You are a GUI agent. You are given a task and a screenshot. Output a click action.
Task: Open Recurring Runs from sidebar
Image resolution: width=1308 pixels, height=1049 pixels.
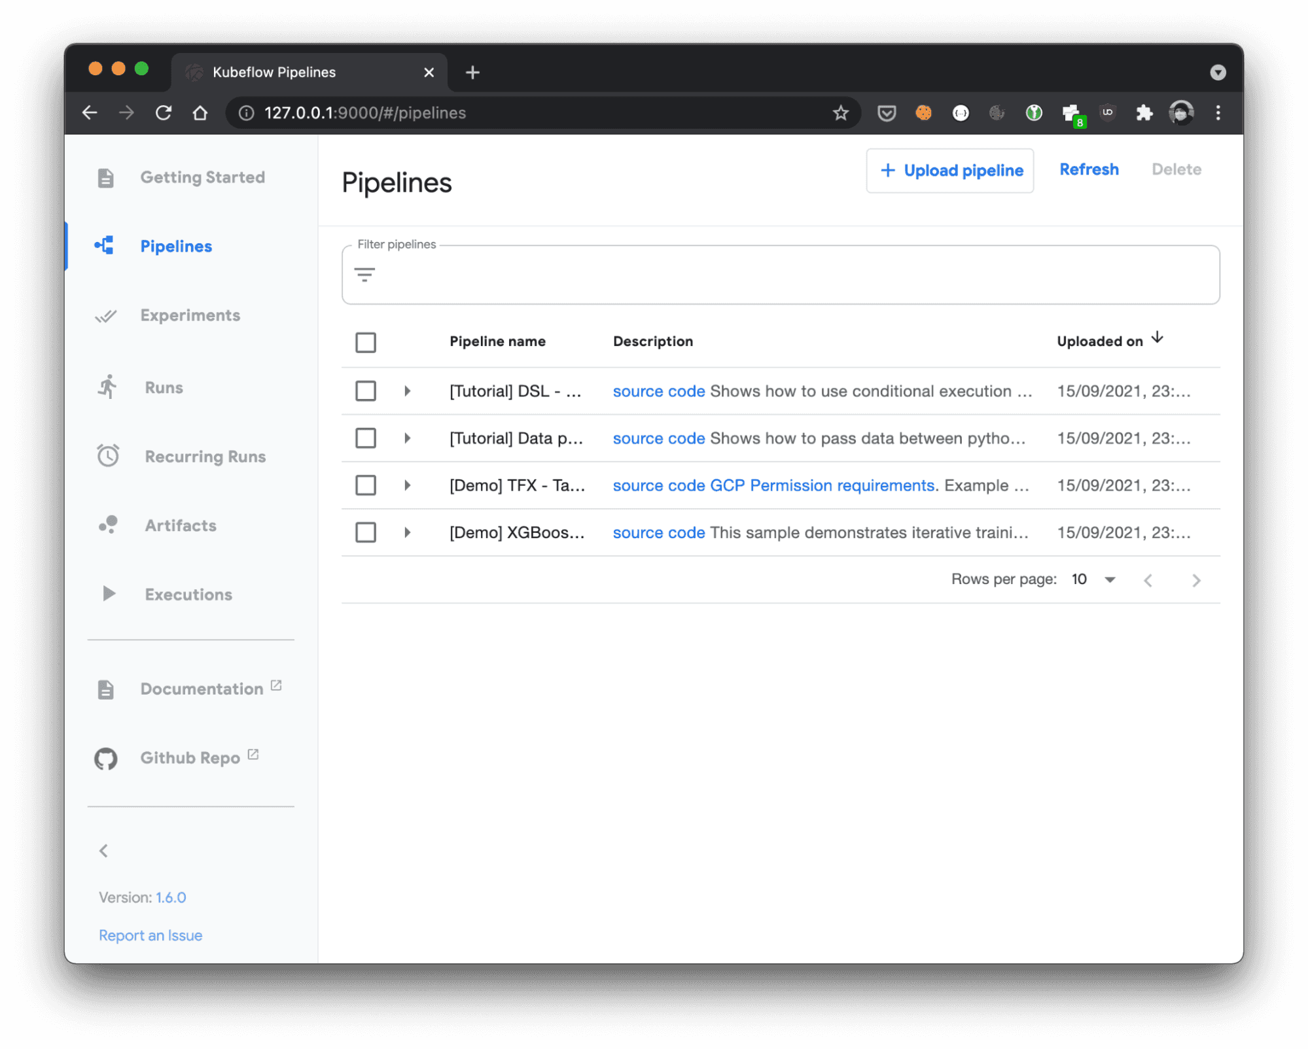tap(205, 456)
